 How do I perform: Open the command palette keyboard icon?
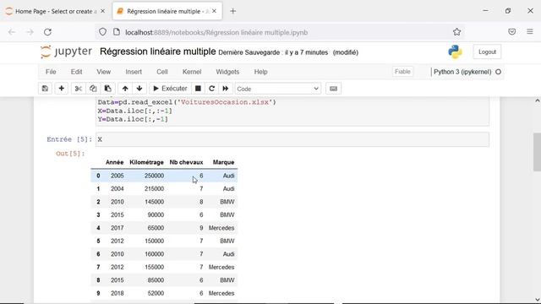pos(333,89)
